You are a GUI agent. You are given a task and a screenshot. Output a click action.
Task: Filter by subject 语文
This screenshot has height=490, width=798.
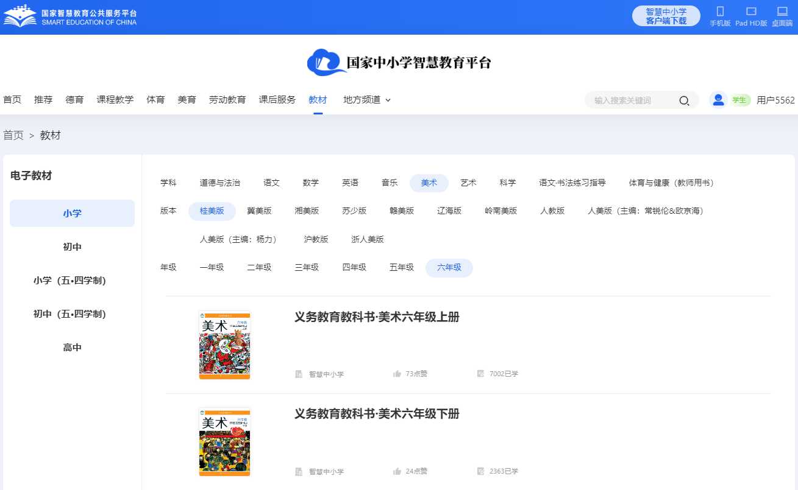click(272, 183)
